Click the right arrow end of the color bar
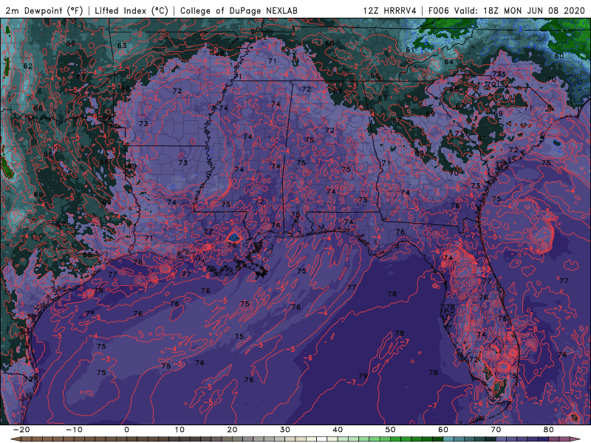The width and height of the screenshot is (591, 443). click(577, 439)
